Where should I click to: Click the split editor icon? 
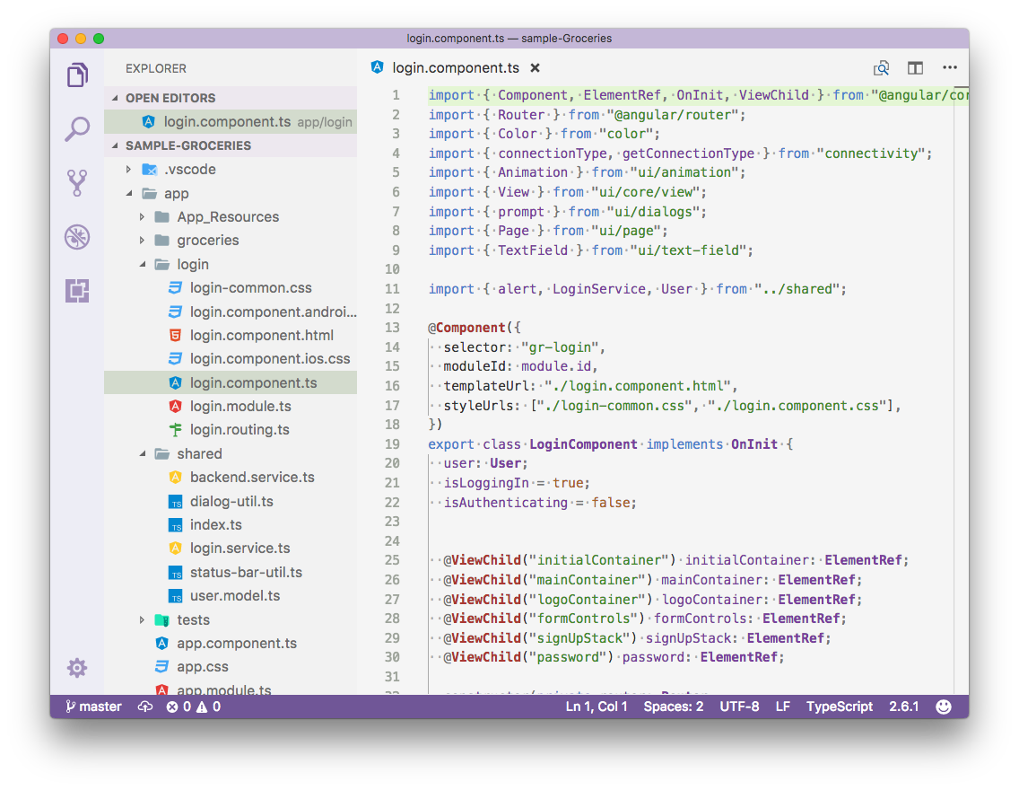(915, 68)
